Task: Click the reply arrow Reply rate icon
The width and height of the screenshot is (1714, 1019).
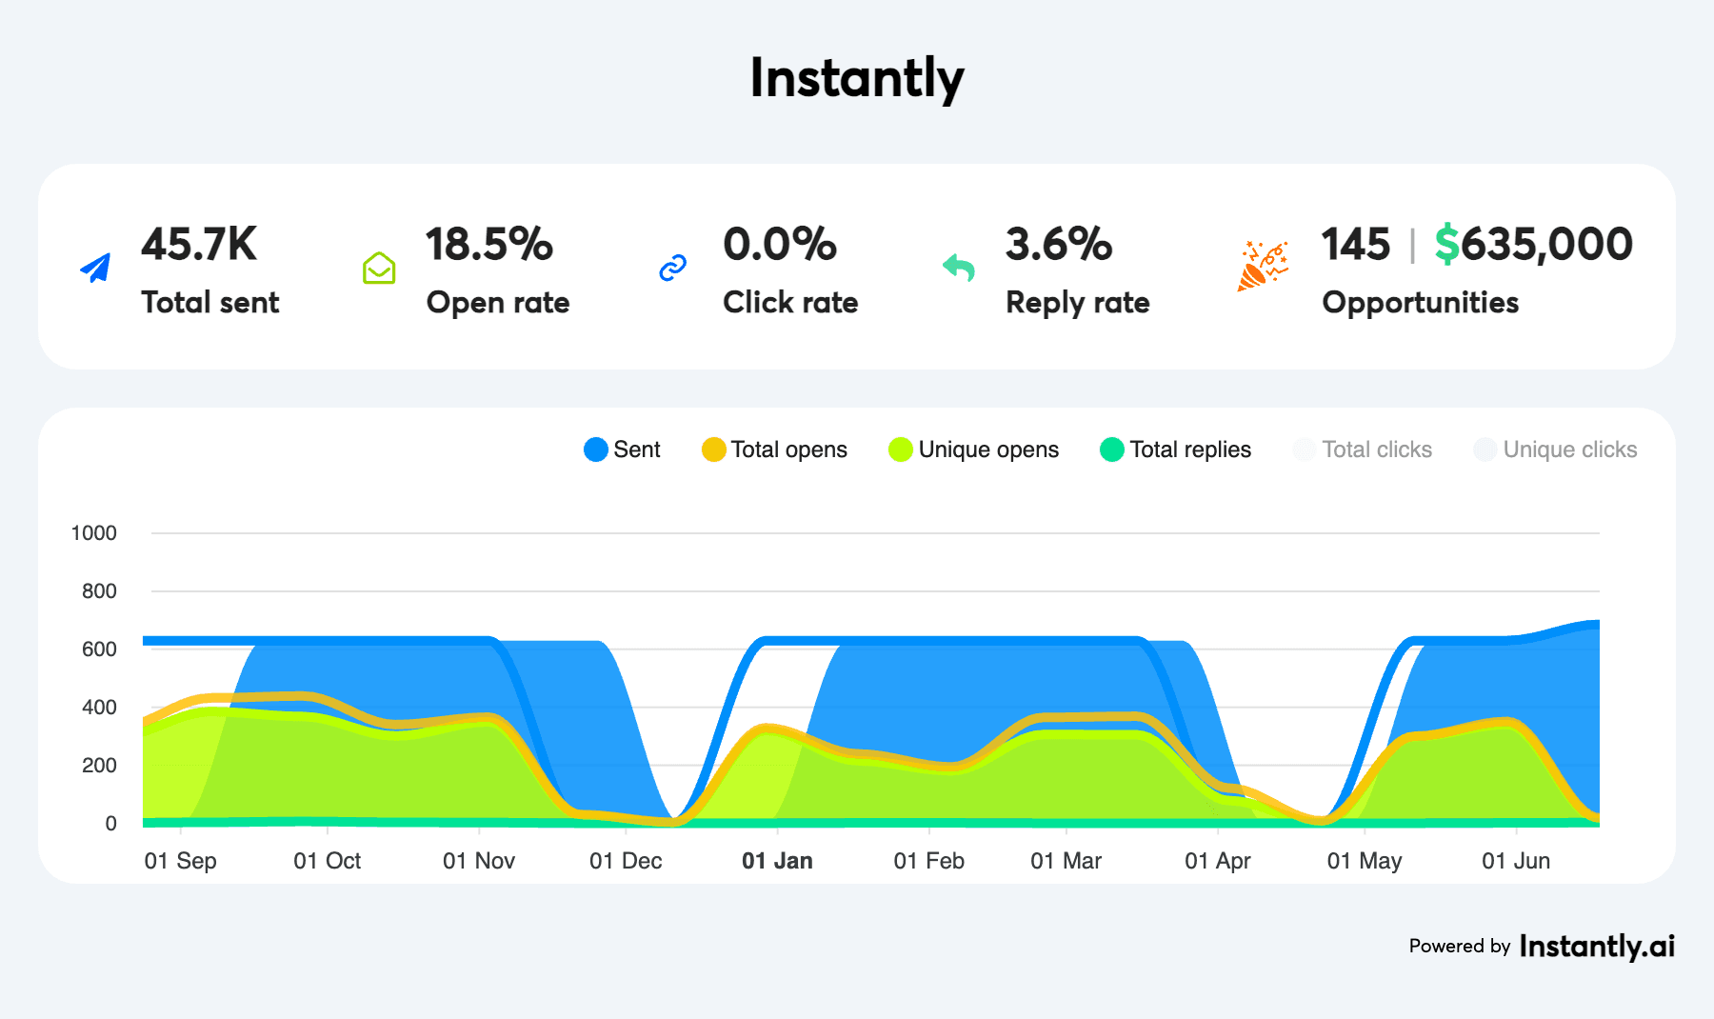Action: (959, 269)
